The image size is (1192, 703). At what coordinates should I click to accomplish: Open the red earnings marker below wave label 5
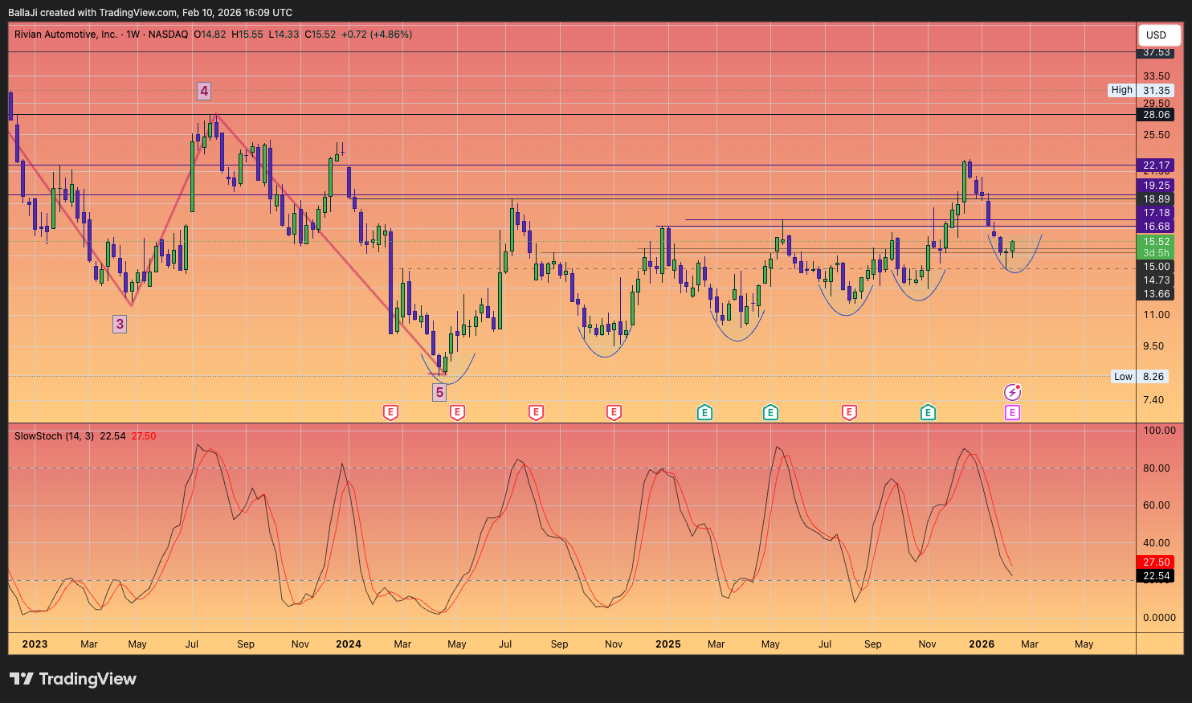pyautogui.click(x=457, y=413)
